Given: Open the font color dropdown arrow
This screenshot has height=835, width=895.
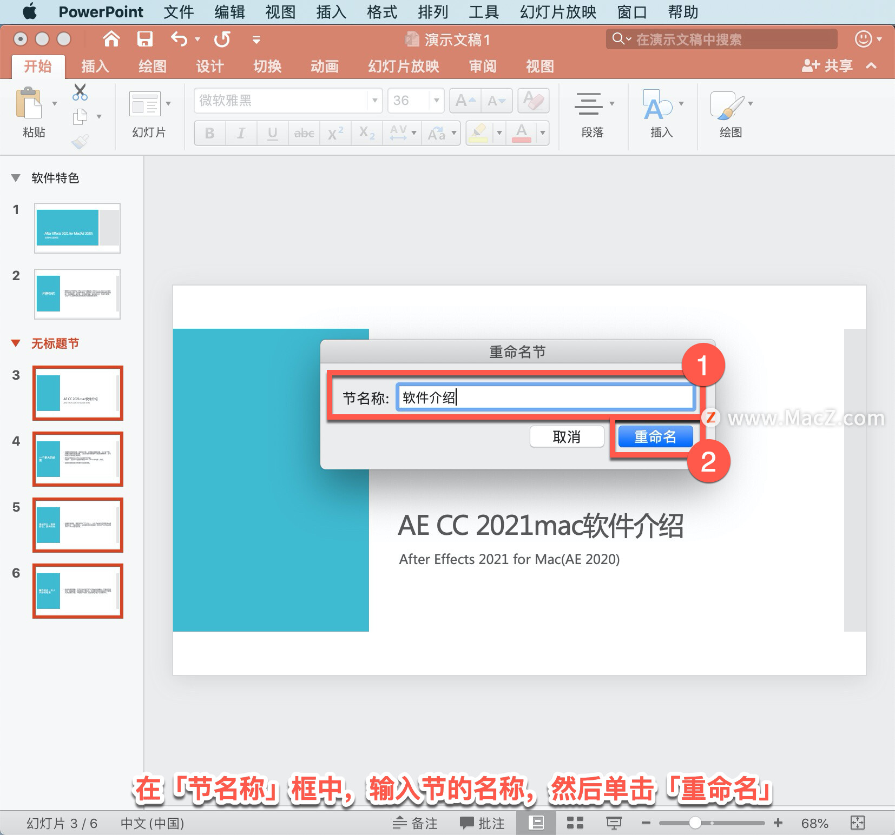Looking at the screenshot, I should coord(543,133).
